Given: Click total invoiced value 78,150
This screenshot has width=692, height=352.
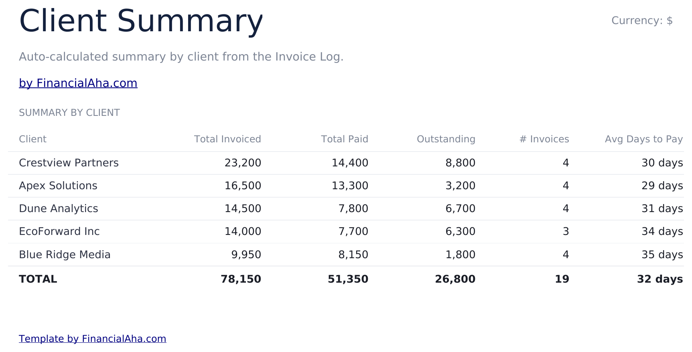Looking at the screenshot, I should pos(241,279).
